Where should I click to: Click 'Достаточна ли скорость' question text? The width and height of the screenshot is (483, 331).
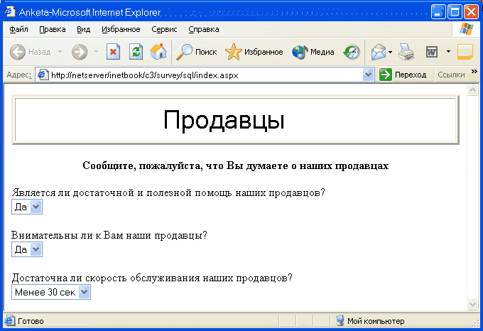pyautogui.click(x=152, y=278)
